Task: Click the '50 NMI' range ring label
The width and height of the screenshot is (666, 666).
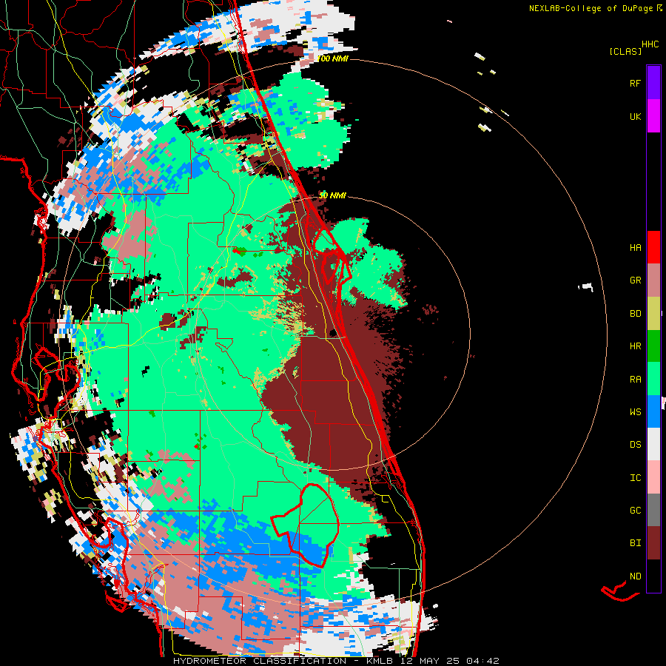Action: 332,195
